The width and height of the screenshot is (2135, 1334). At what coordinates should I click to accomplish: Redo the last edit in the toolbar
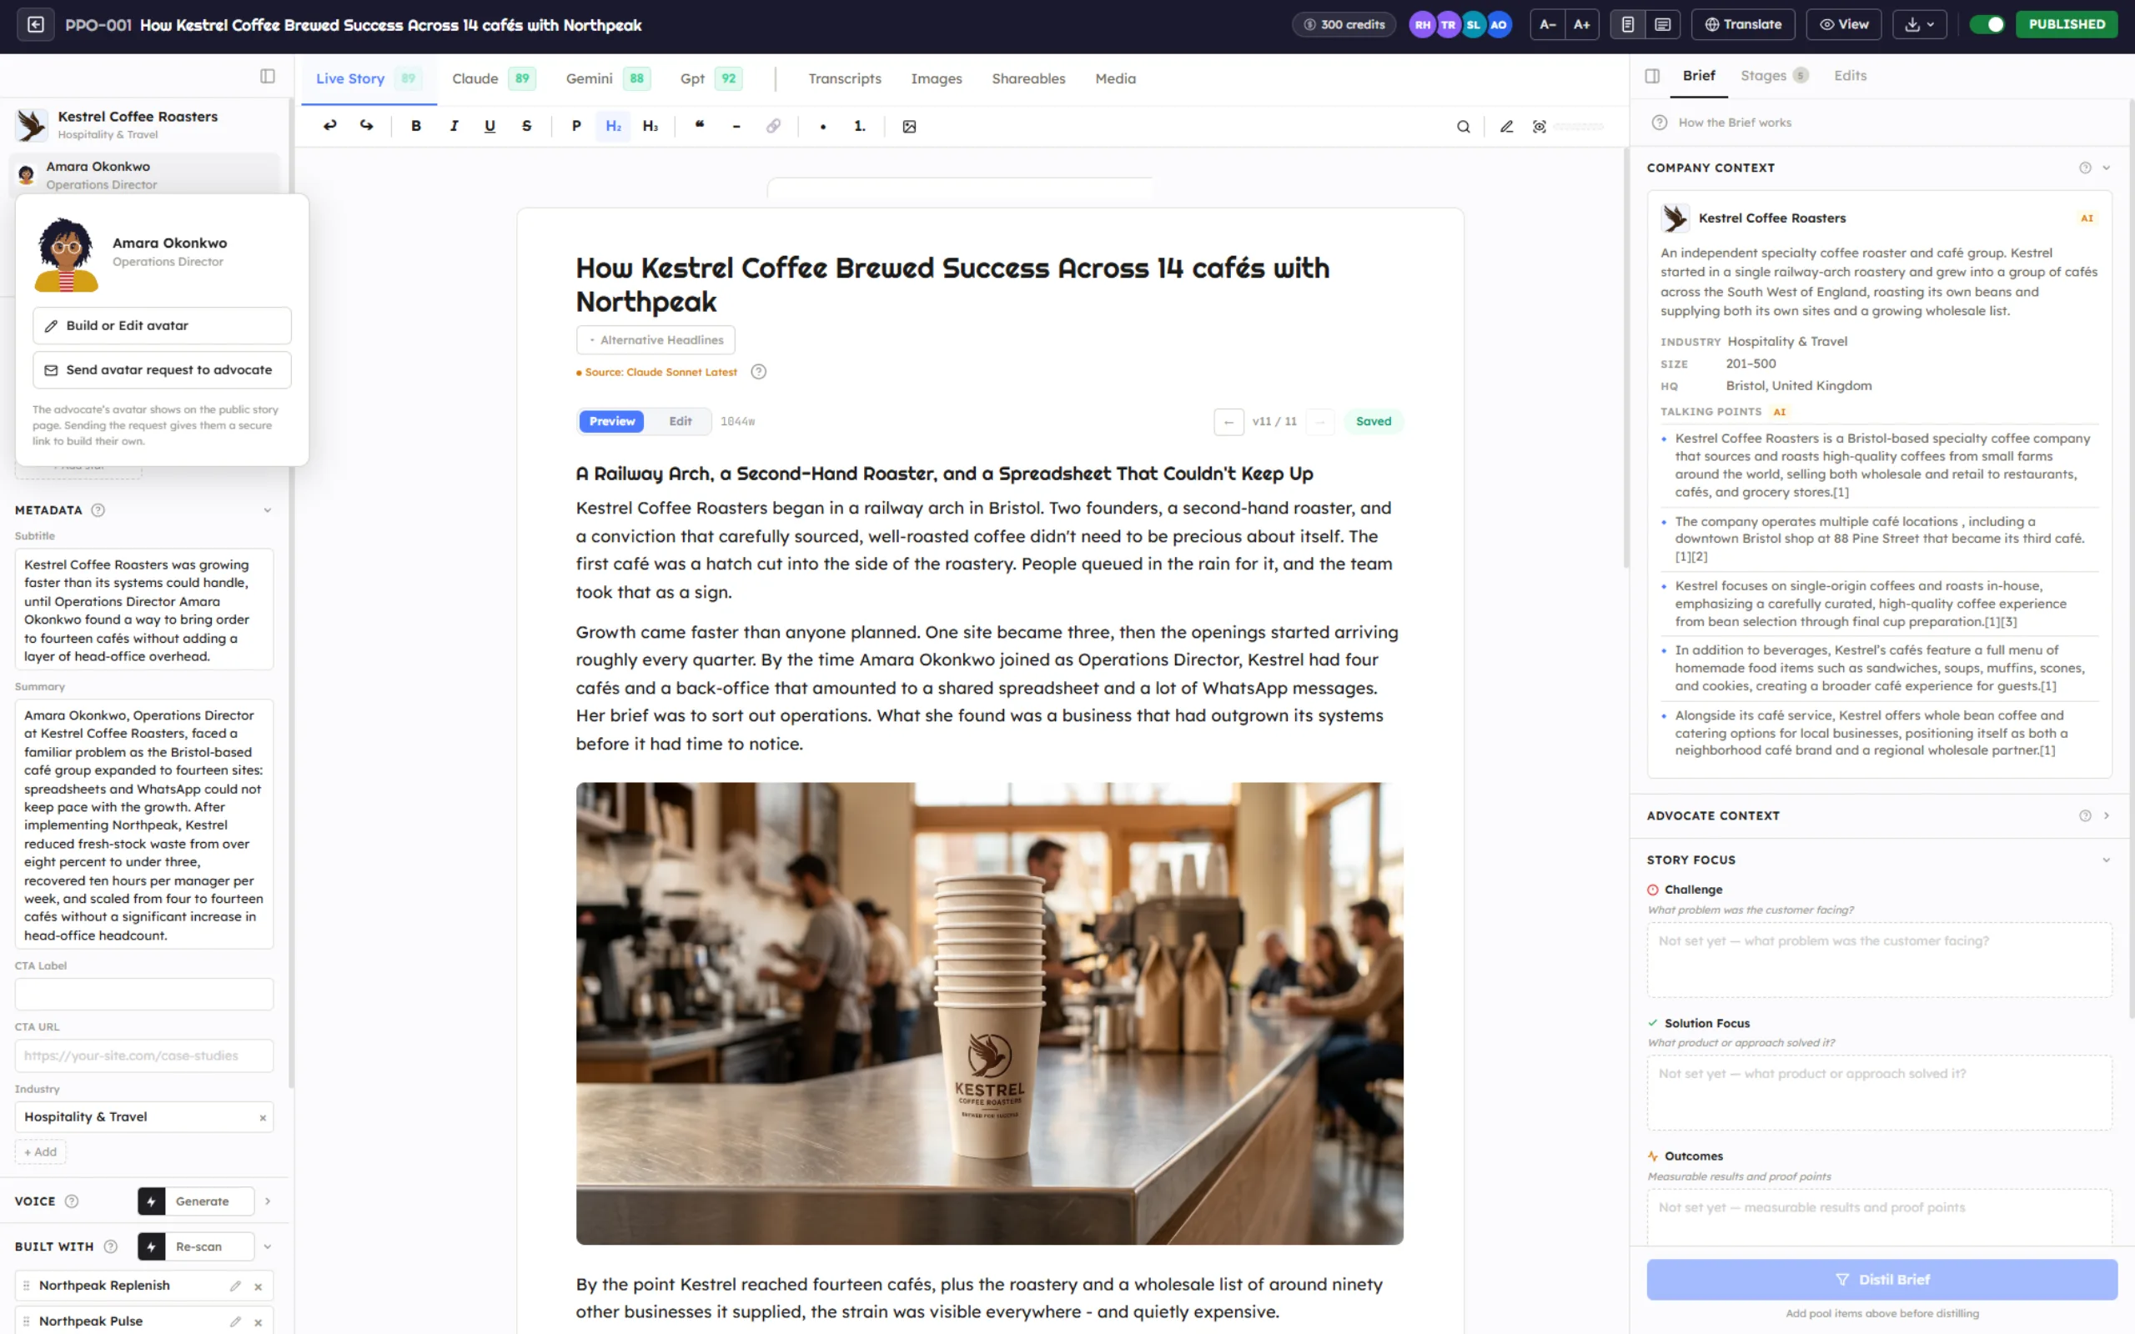pyautogui.click(x=366, y=126)
